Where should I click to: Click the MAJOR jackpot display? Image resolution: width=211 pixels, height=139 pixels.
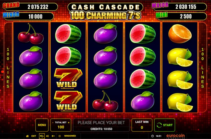pos(179,6)
